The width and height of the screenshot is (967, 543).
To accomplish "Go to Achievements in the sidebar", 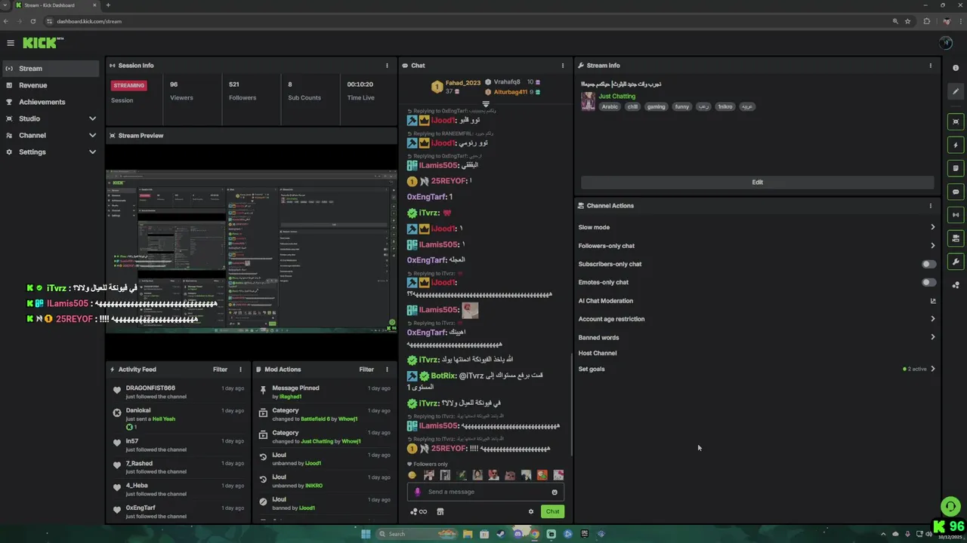I will click(50, 102).
